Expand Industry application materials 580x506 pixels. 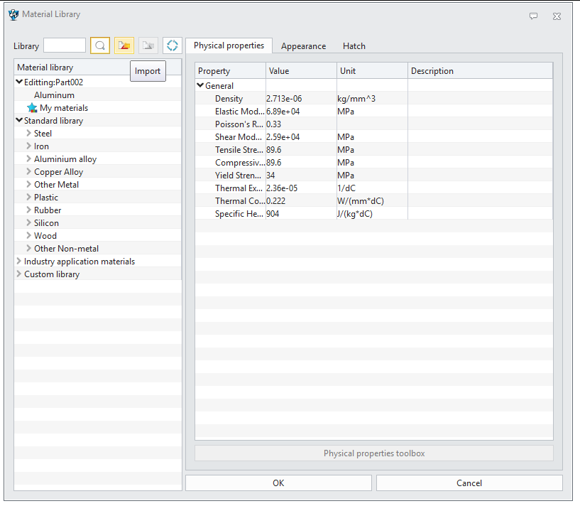pos(19,262)
